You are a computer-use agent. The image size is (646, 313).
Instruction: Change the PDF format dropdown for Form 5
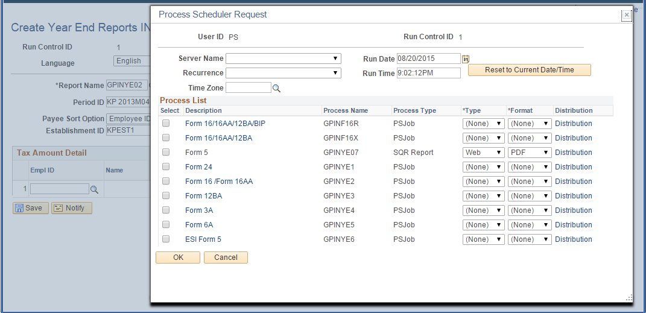pyautogui.click(x=530, y=153)
